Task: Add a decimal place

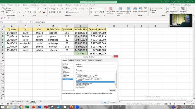Action: pos(101,12)
